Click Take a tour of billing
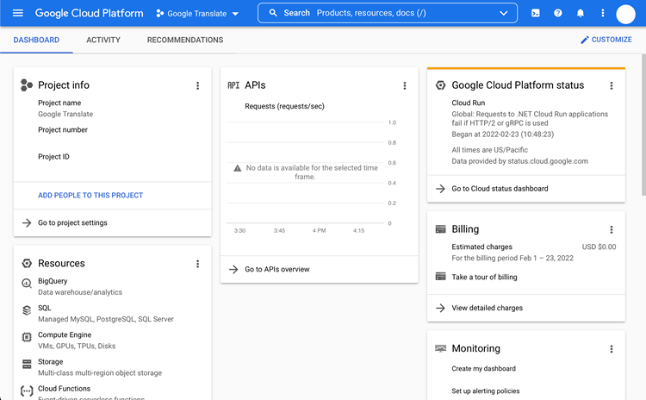This screenshot has width=646, height=400. [484, 277]
